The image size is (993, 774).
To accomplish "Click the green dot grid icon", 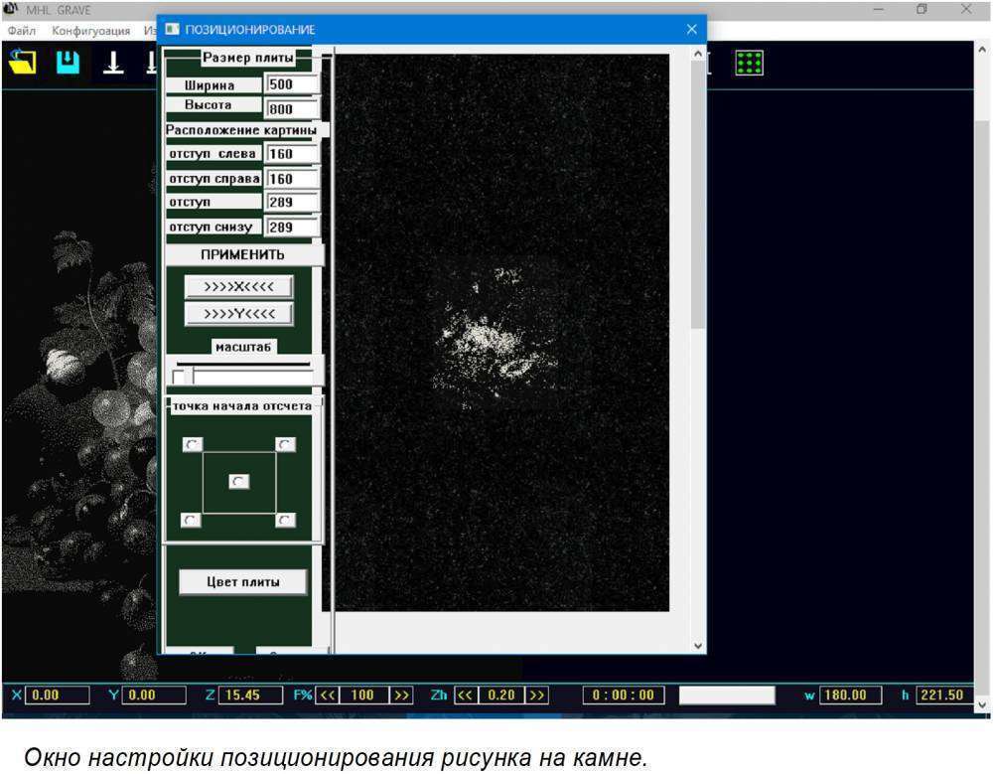I will tap(748, 63).
